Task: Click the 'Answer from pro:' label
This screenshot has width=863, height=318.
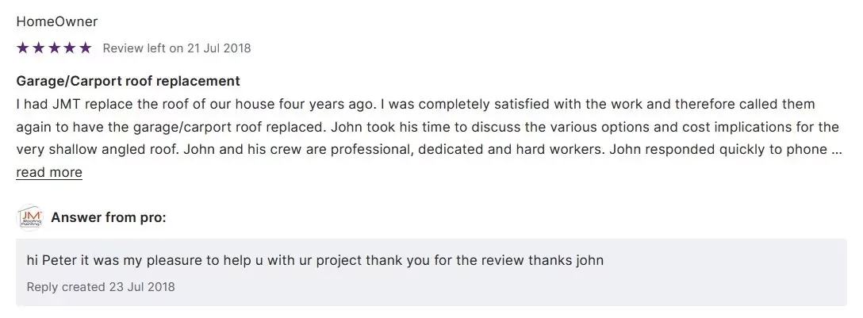Action: tap(109, 217)
